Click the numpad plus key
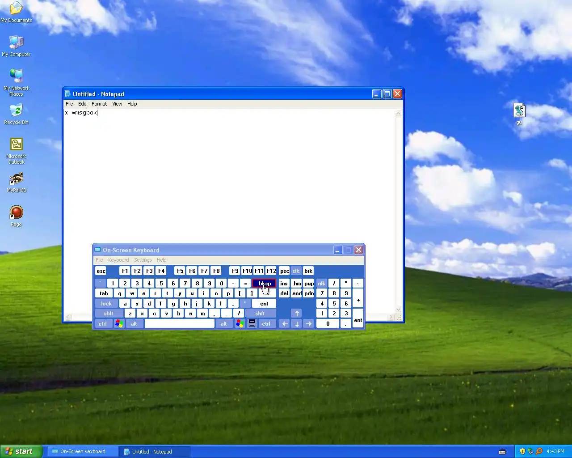Viewport: 572px width, 458px height. tap(358, 298)
